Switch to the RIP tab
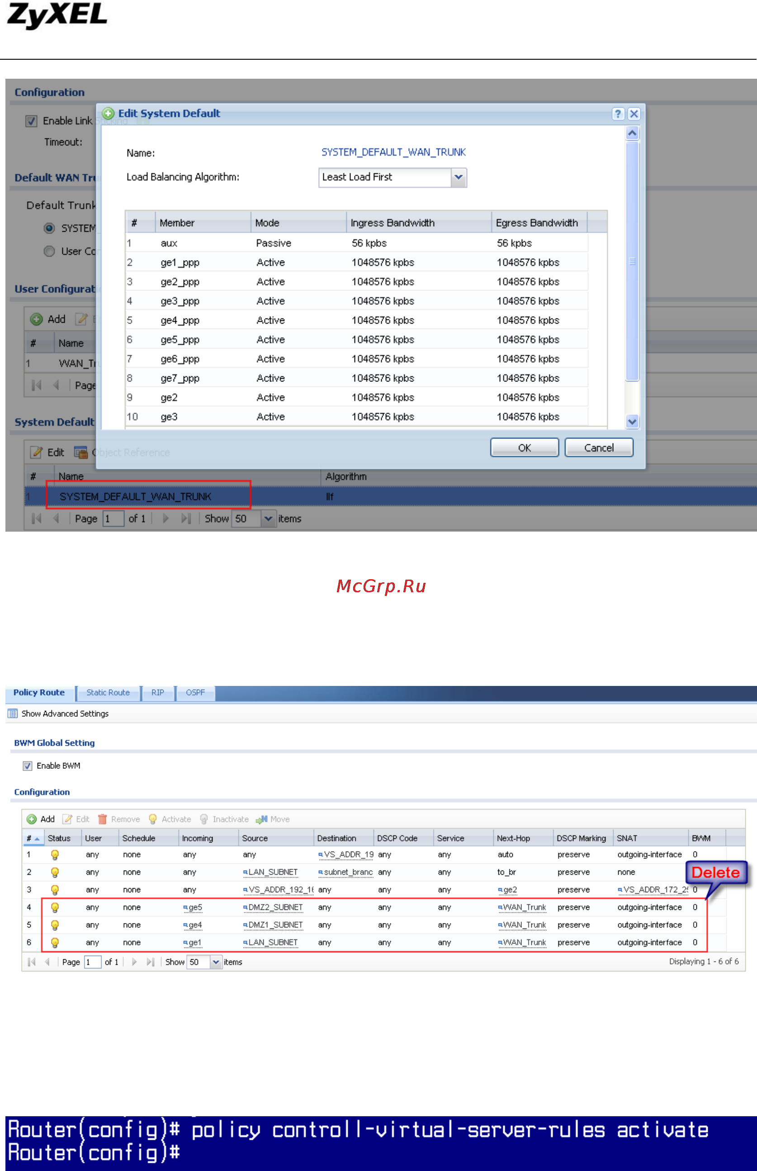 (x=158, y=692)
